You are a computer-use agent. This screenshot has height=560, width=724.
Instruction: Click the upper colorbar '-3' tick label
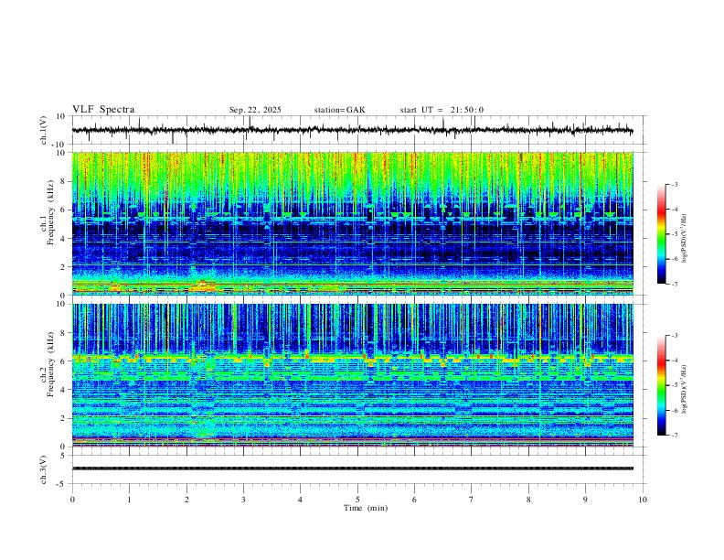pyautogui.click(x=674, y=184)
